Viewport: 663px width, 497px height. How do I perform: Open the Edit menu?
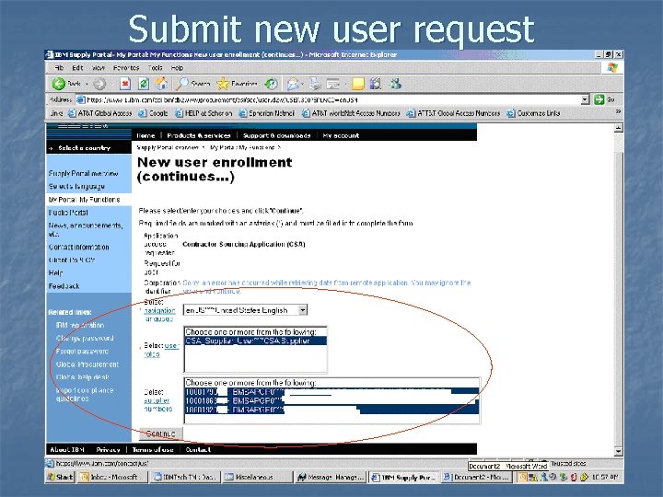pyautogui.click(x=77, y=67)
